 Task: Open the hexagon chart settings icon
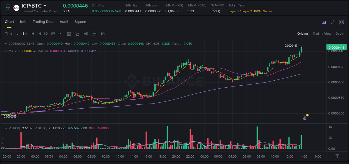103,34
